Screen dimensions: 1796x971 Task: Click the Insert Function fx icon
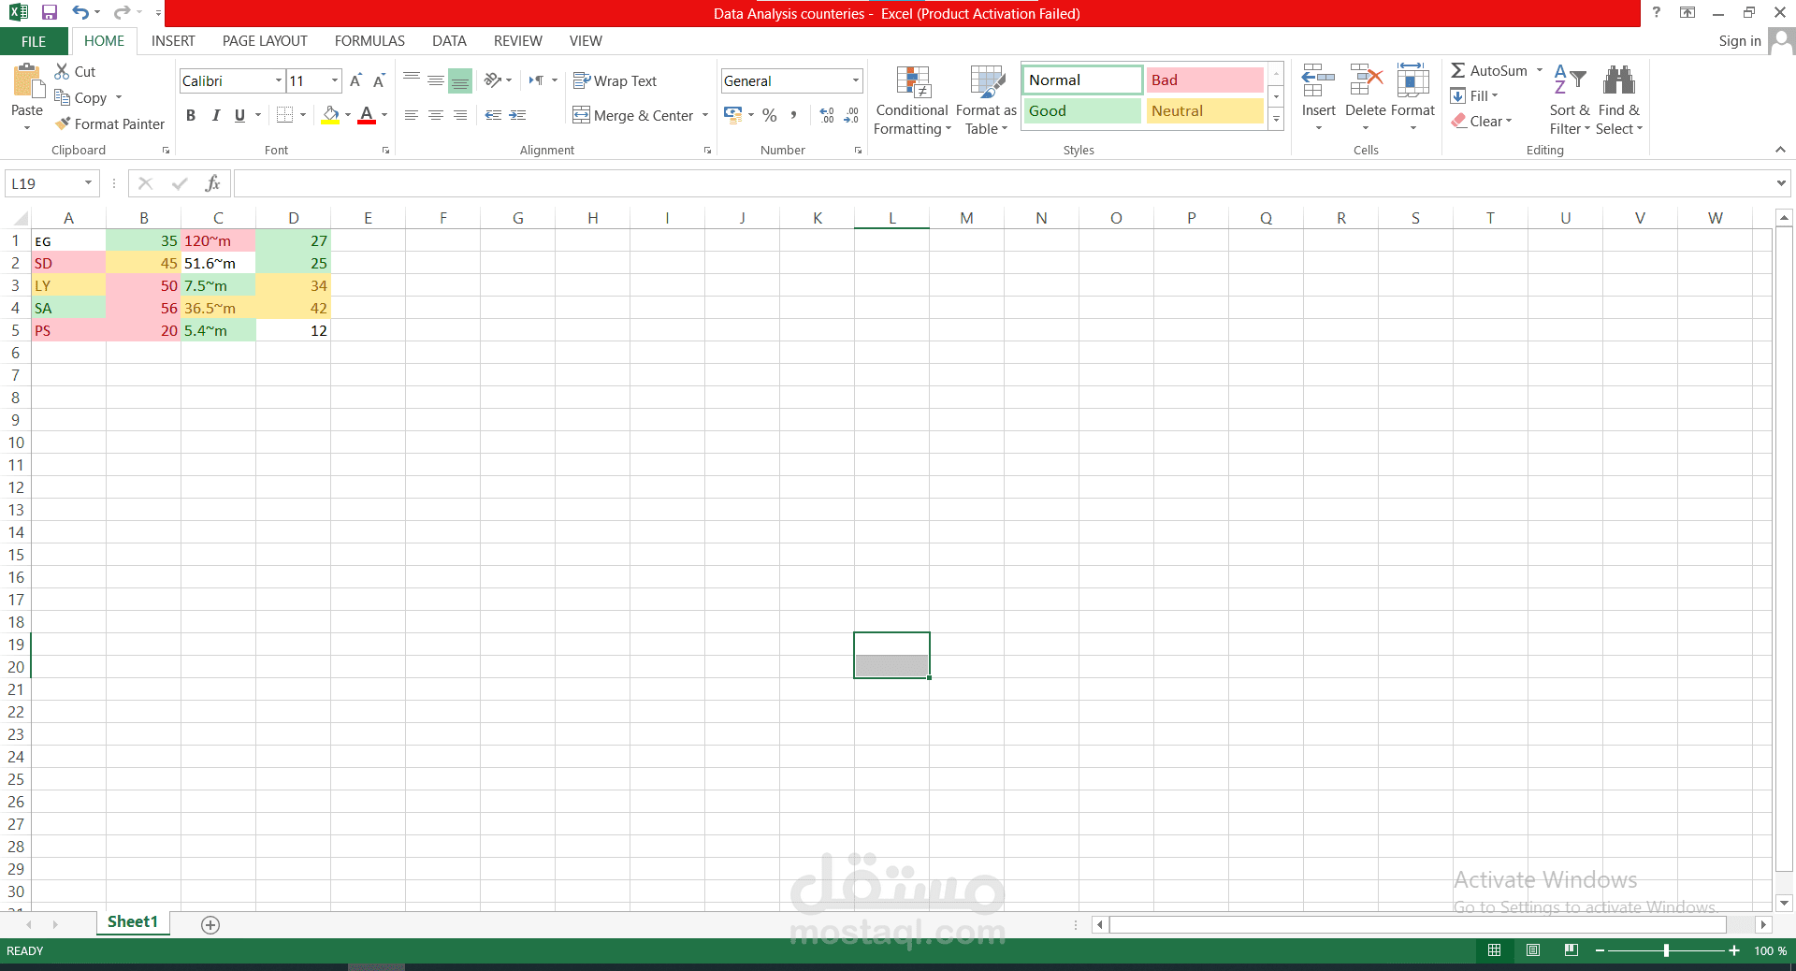click(213, 183)
